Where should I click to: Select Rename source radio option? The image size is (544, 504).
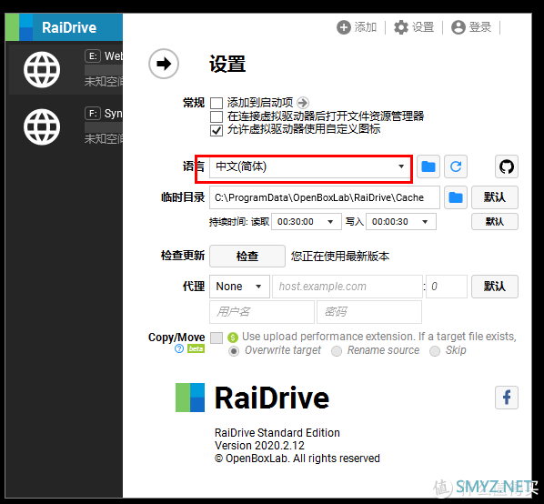(337, 351)
